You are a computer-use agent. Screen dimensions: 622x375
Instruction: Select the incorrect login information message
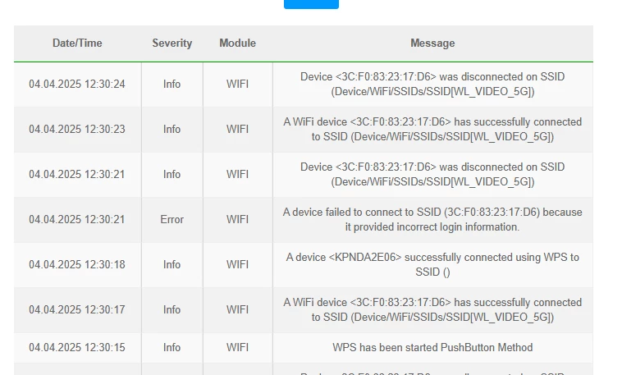[432, 219]
